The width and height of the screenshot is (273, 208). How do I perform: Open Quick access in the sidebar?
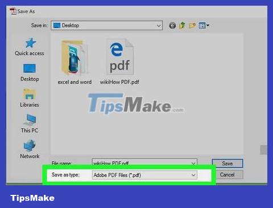point(30,47)
